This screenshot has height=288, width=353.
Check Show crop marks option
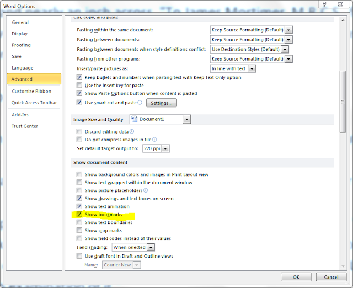[x=79, y=231]
